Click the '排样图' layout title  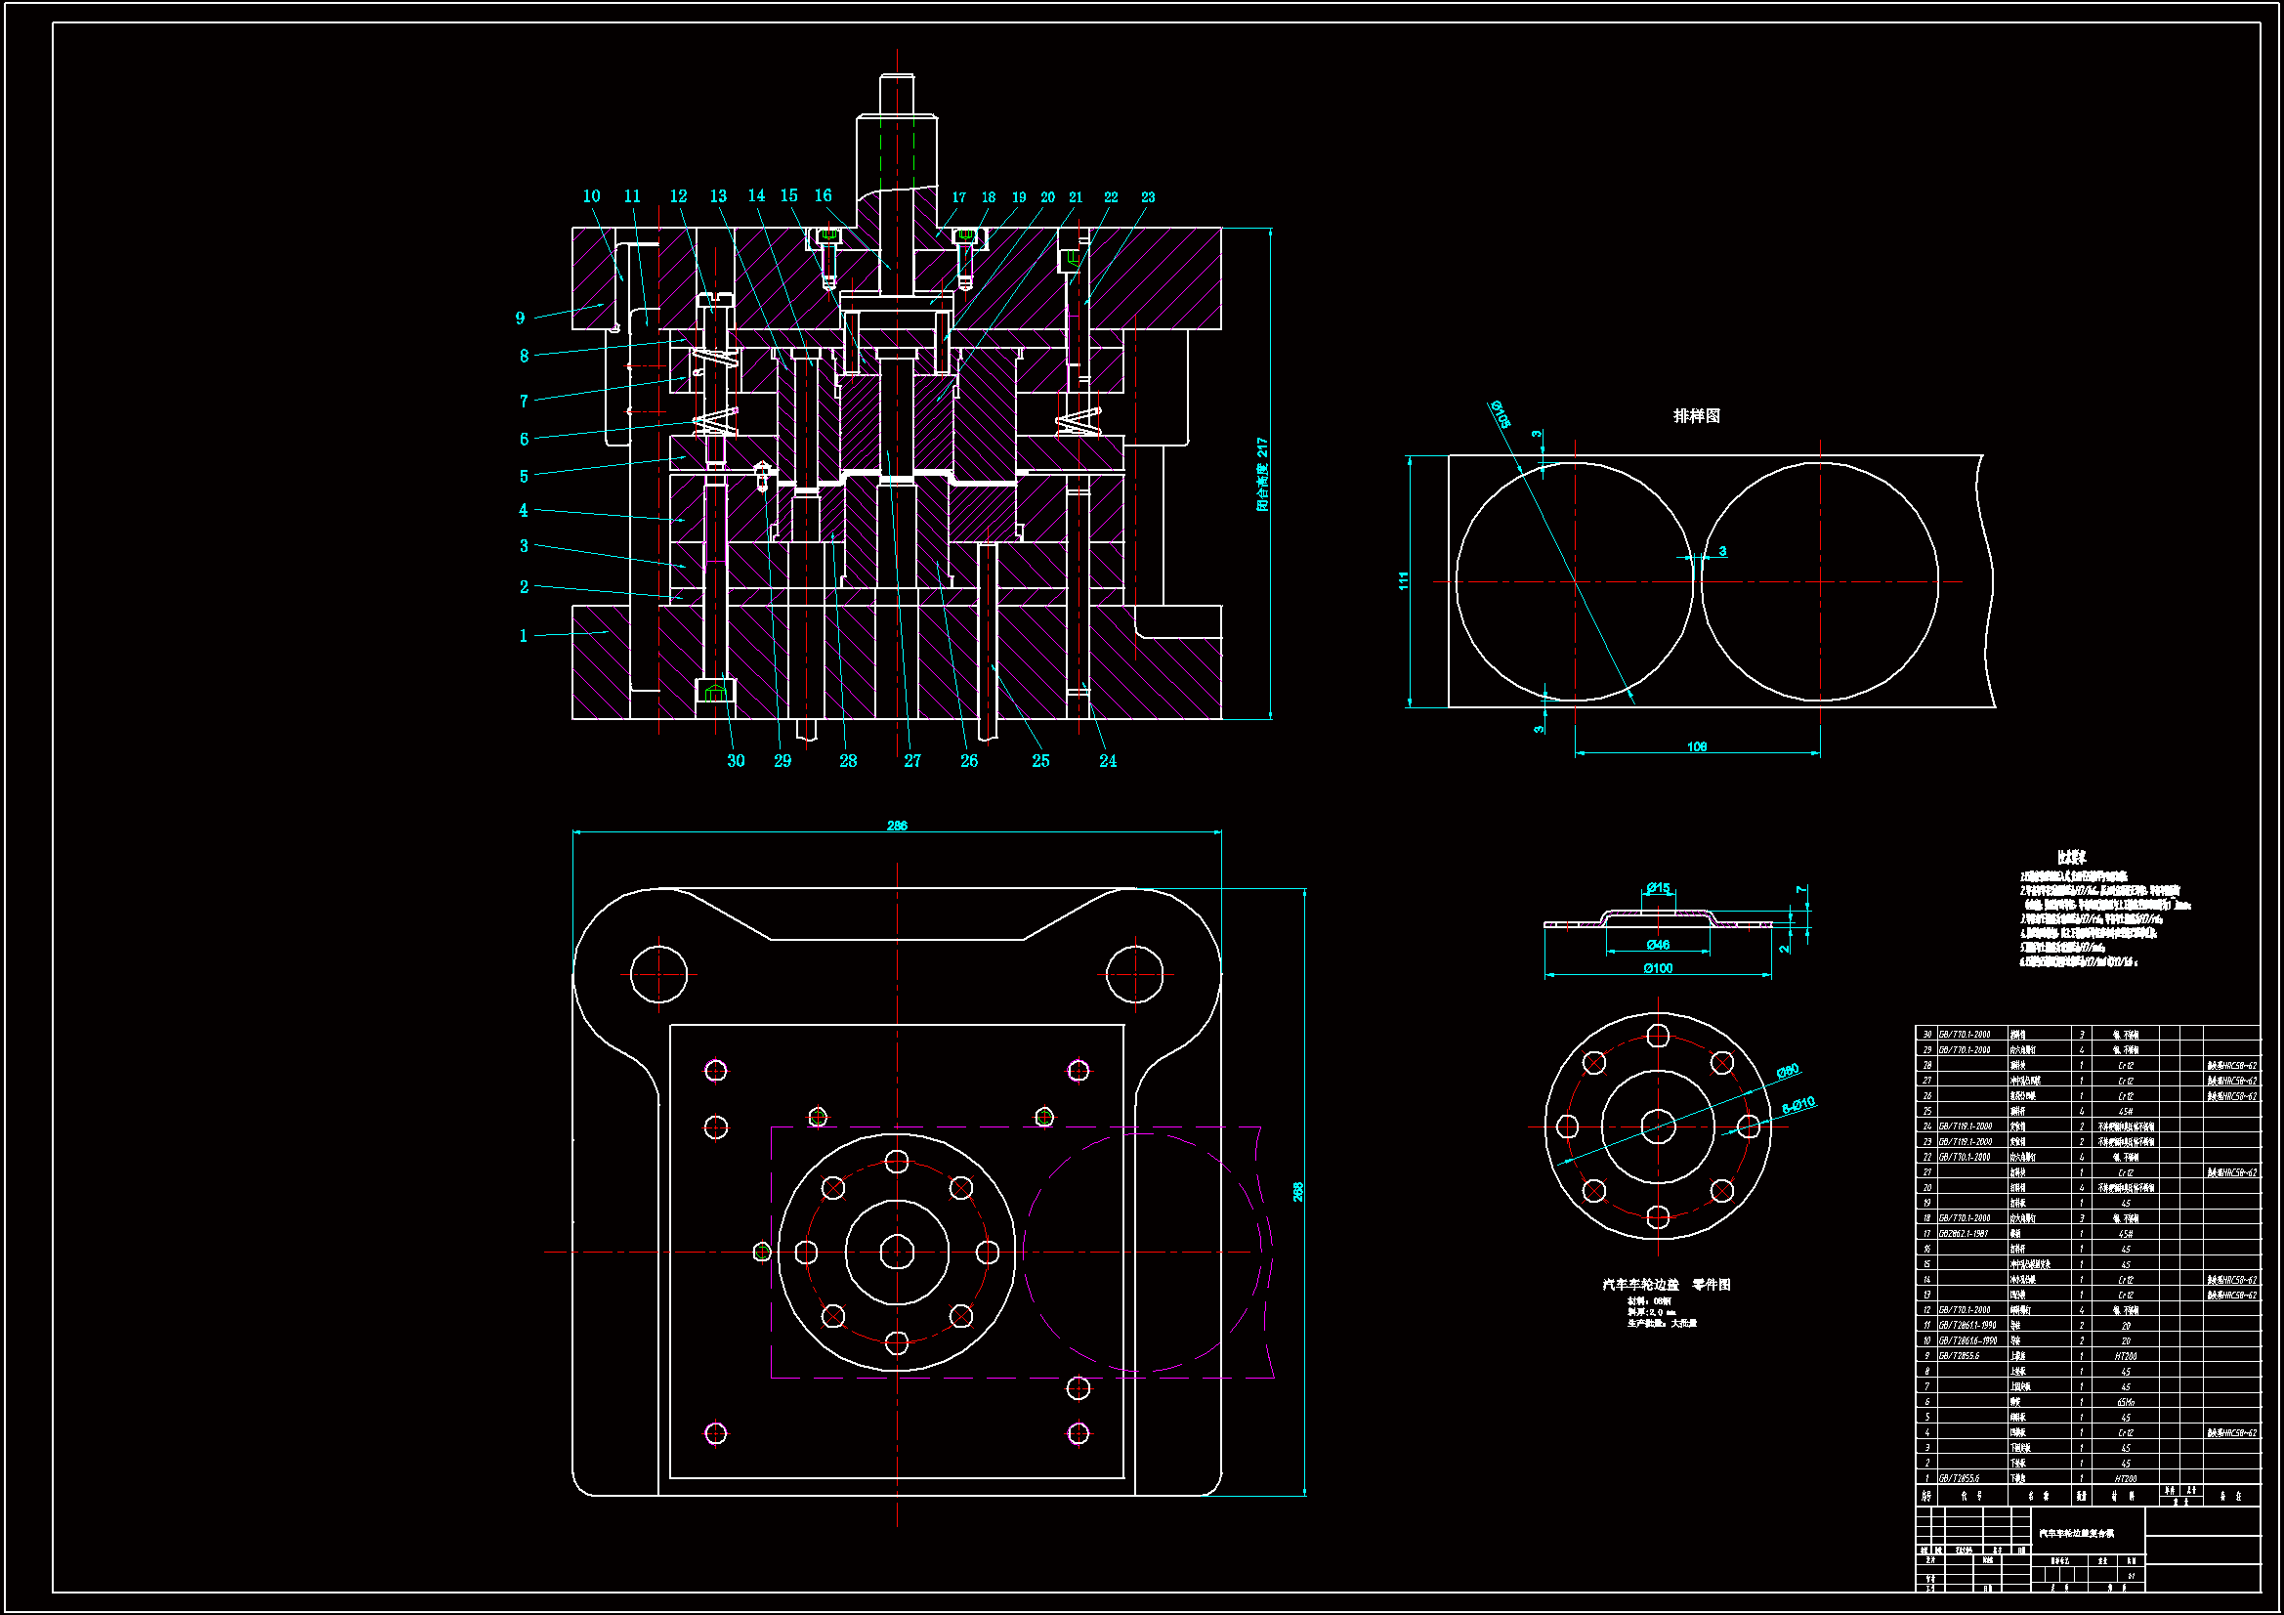1696,416
